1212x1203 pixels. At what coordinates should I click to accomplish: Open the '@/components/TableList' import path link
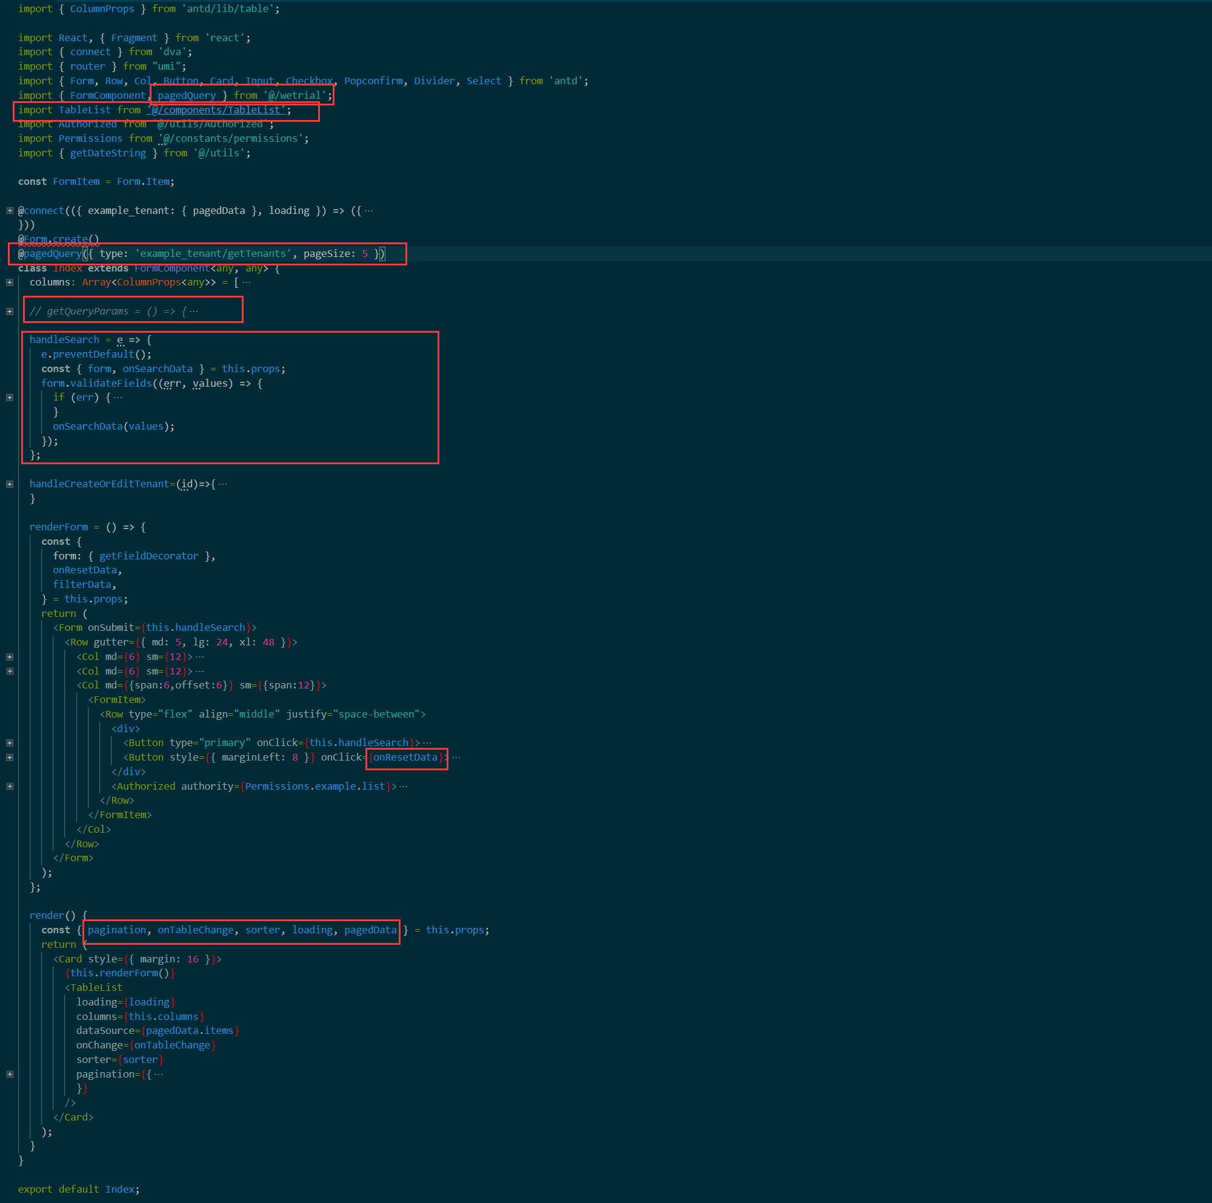pos(218,110)
